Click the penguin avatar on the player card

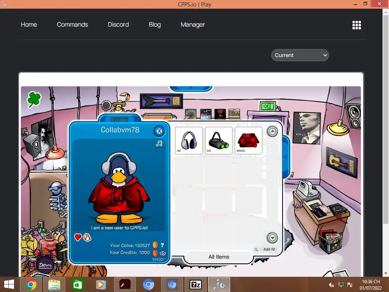click(119, 188)
